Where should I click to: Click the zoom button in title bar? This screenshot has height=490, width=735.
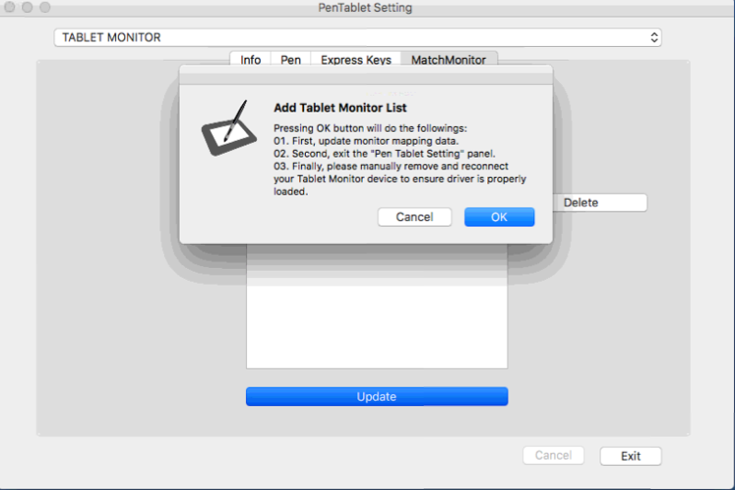[x=45, y=7]
